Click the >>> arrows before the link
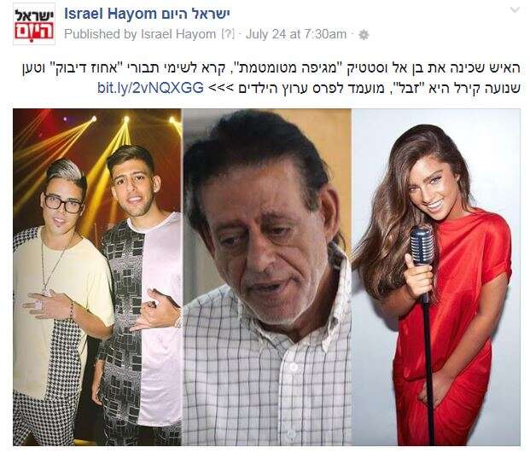 pyautogui.click(x=221, y=89)
